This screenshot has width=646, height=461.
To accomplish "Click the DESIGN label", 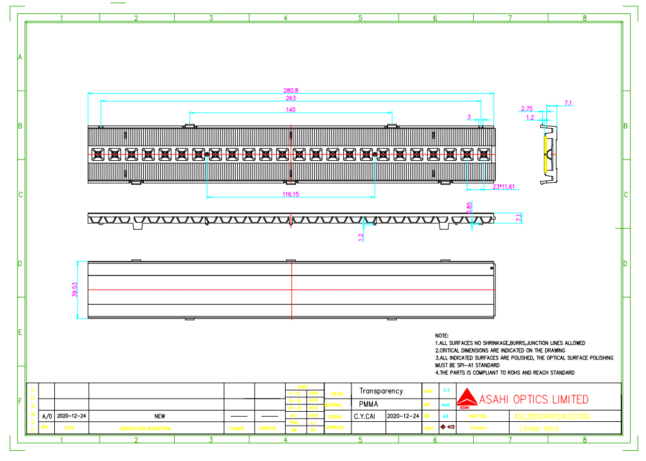I will click(335, 416).
